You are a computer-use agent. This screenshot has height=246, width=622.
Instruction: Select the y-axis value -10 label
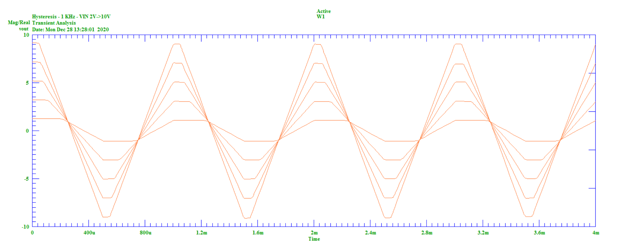[25, 227]
